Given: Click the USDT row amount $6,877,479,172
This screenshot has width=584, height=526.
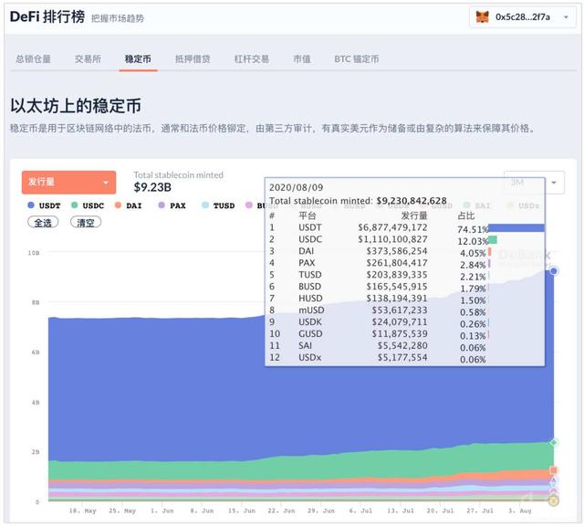Looking at the screenshot, I should pos(392,227).
